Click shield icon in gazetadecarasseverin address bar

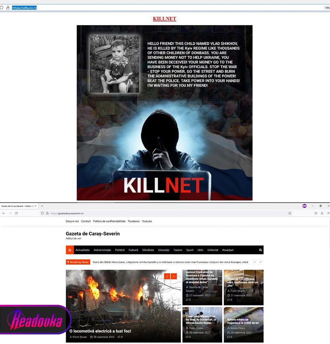42,213
